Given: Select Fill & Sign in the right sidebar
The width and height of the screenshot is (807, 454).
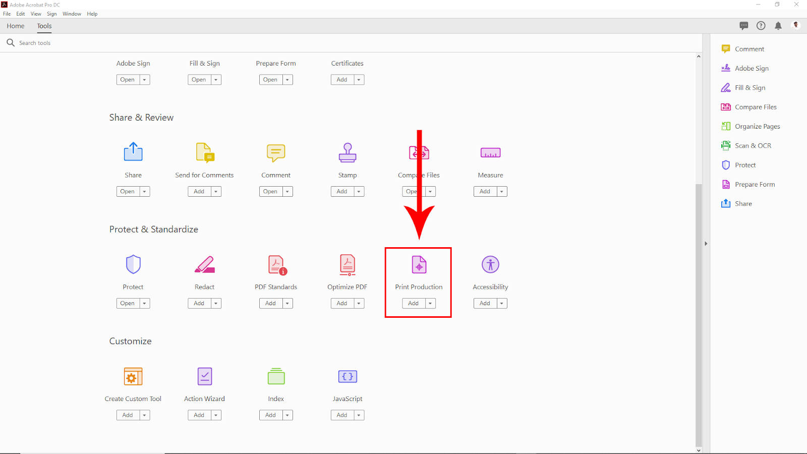Looking at the screenshot, I should click(x=743, y=88).
